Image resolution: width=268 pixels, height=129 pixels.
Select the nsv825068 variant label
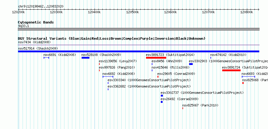click(255, 80)
